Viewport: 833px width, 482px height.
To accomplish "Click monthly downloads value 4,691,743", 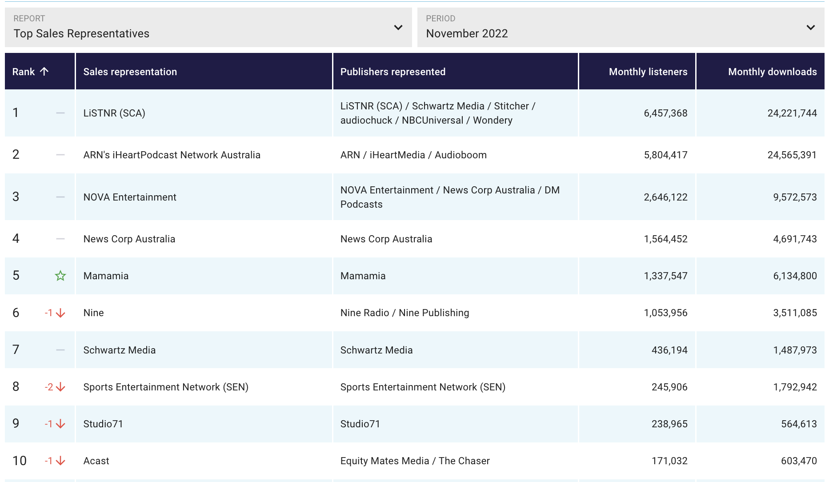I will 795,239.
